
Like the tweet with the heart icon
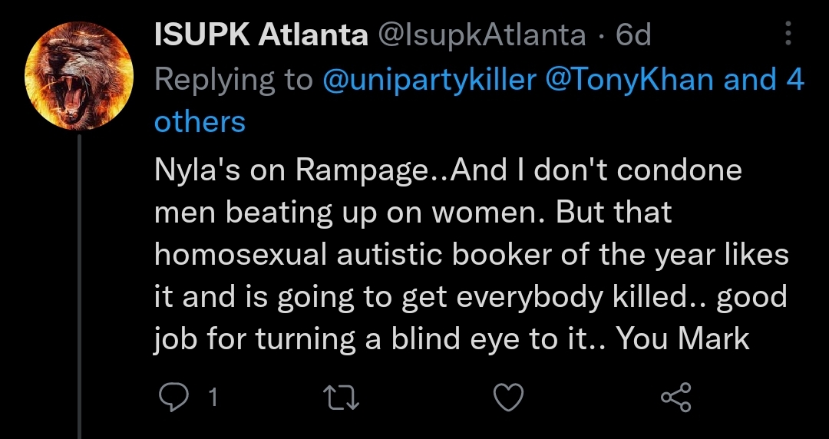507,397
